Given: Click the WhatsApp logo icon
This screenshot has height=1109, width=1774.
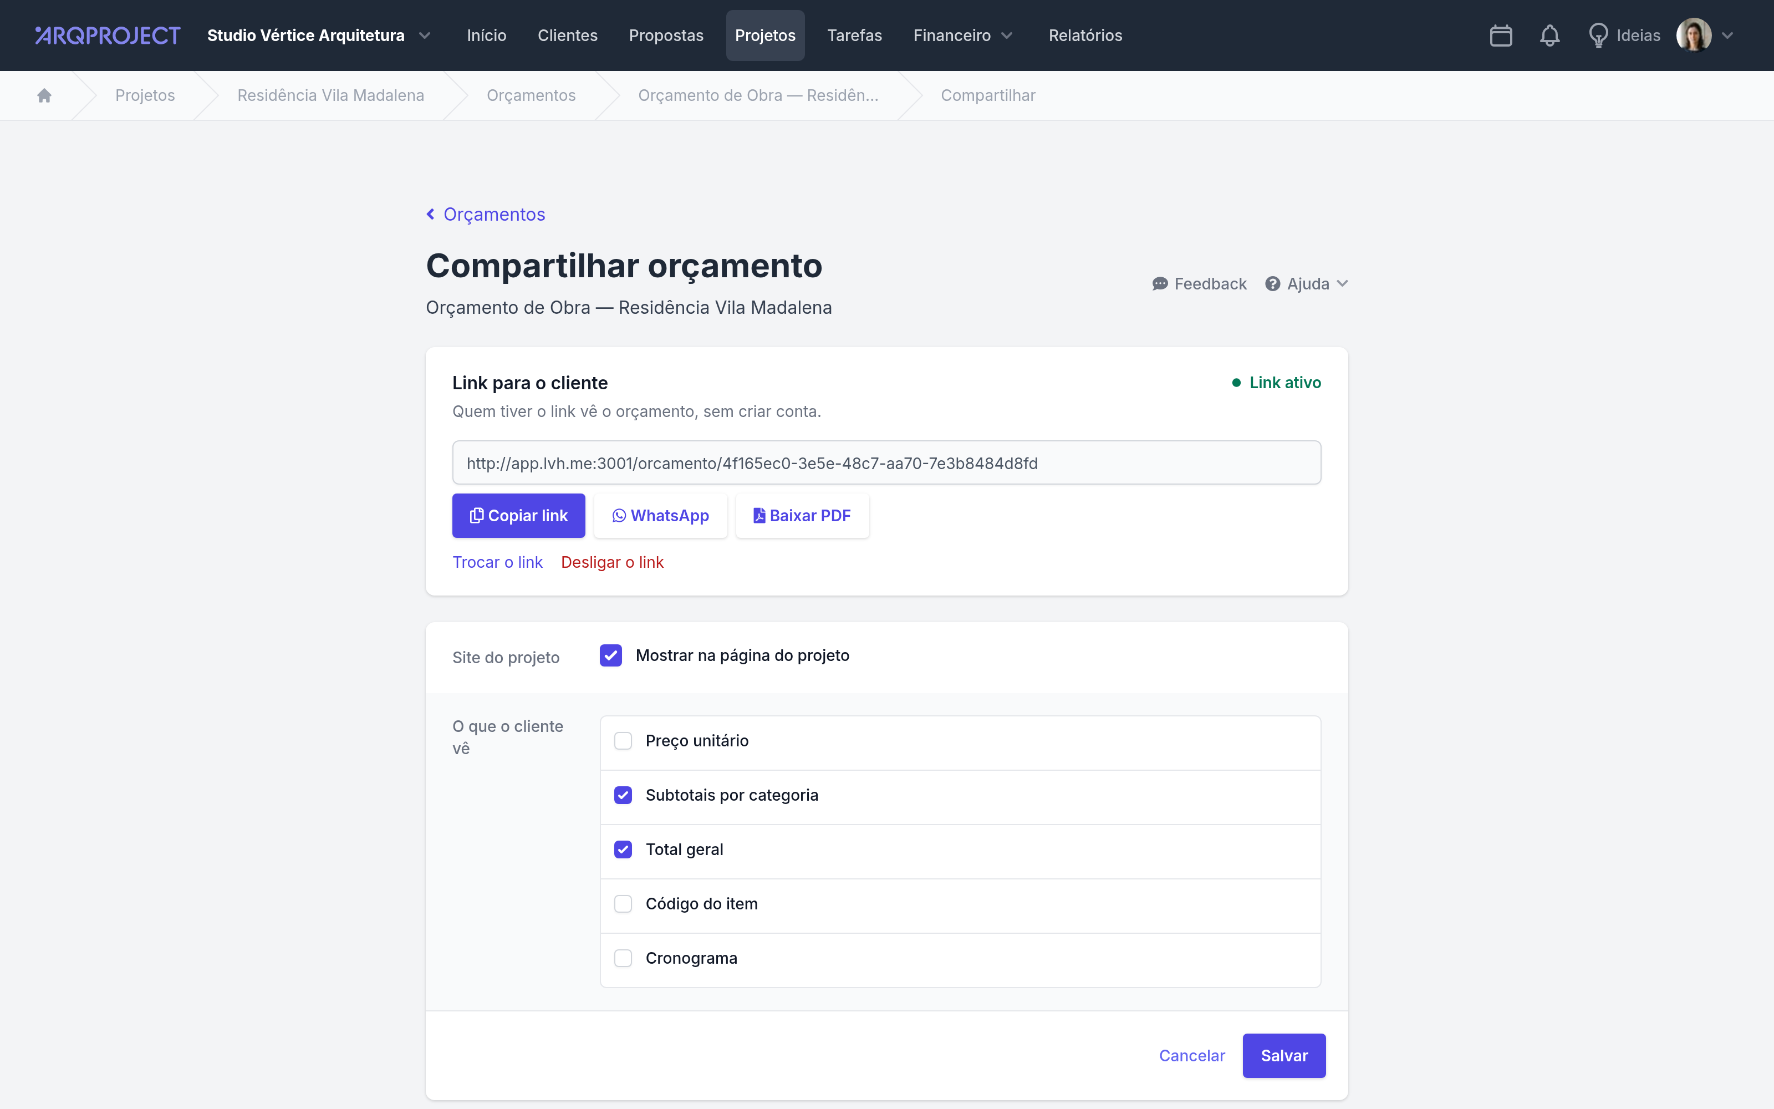Looking at the screenshot, I should point(619,516).
